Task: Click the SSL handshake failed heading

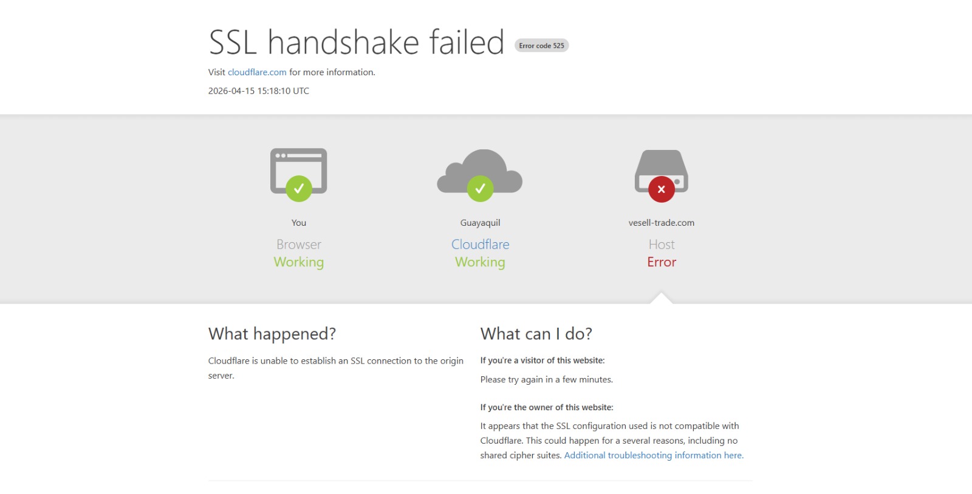Action: point(357,42)
